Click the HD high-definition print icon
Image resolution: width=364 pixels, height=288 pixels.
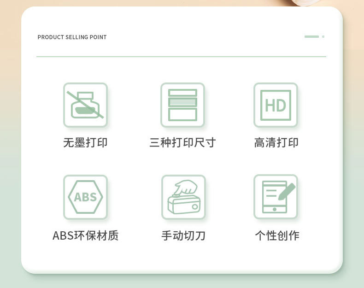click(x=276, y=105)
